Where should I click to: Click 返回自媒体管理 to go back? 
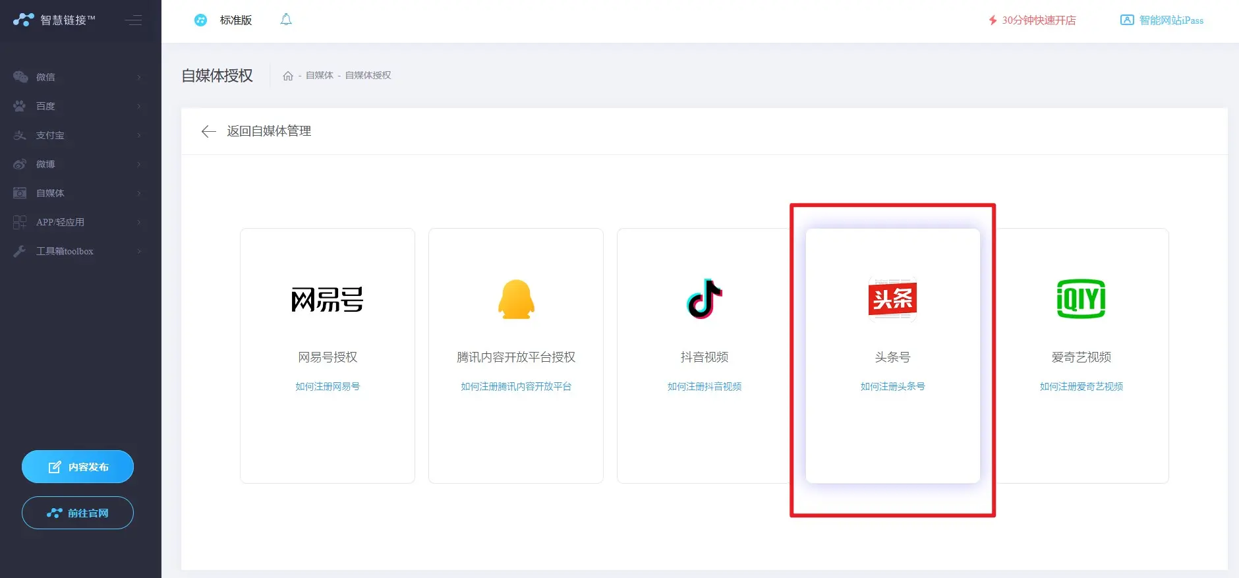(269, 131)
